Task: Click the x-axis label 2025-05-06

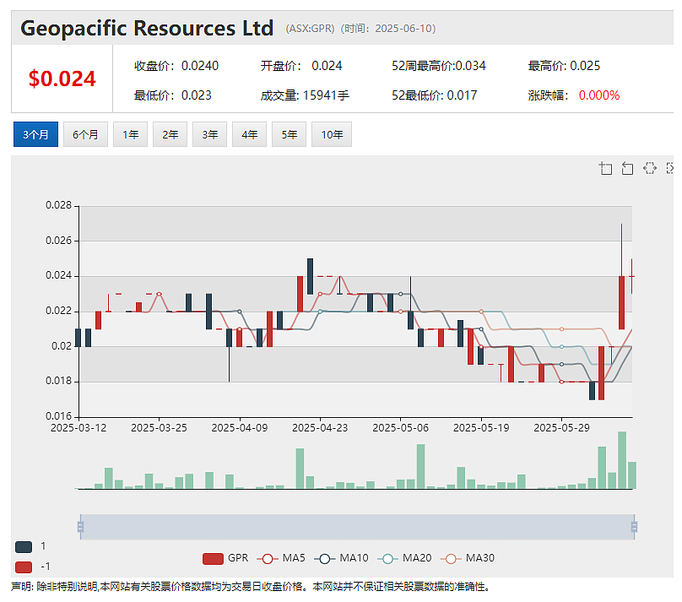Action: click(x=400, y=428)
